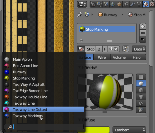Choose Taxi Way A Asphalt material
Viewport: 155px width, 133px height.
point(43,84)
